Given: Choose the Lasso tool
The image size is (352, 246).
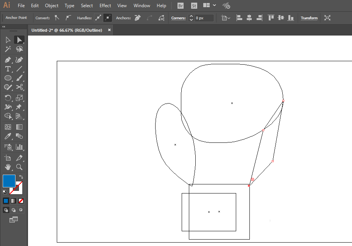Looking at the screenshot, I should point(19,49).
